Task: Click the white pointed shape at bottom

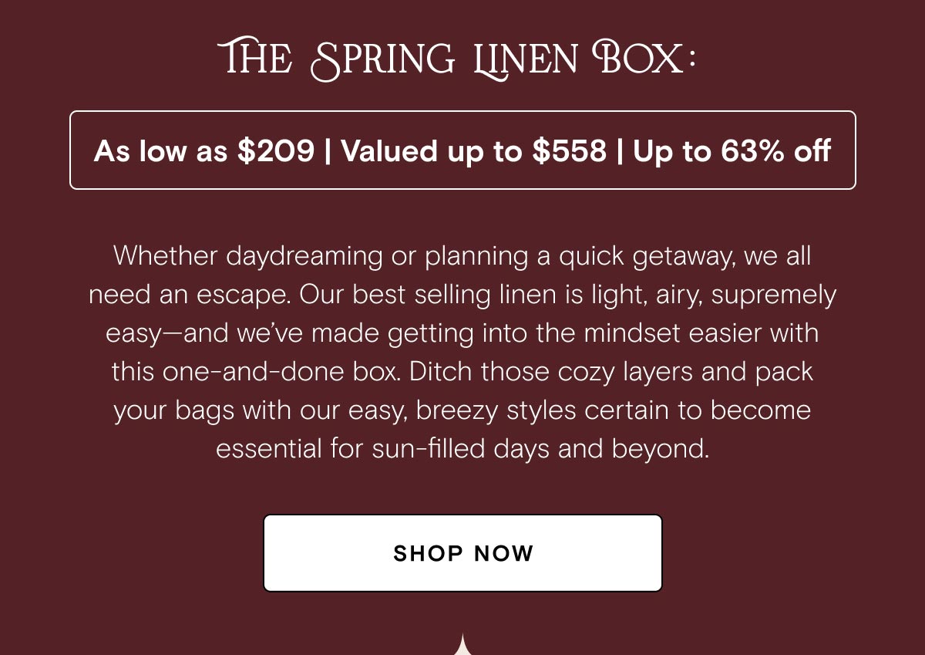Action: (462, 644)
